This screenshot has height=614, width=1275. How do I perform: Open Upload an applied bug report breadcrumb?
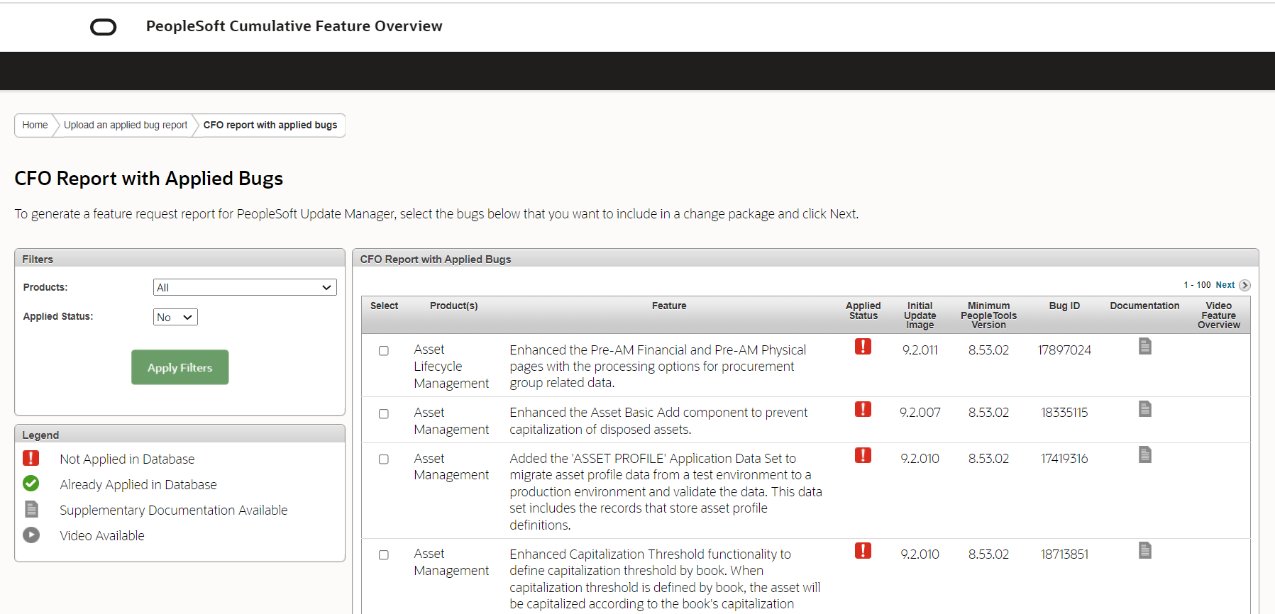[126, 125]
